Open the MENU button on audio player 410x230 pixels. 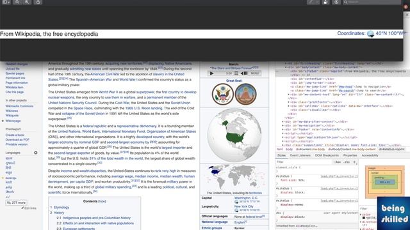pyautogui.click(x=255, y=73)
